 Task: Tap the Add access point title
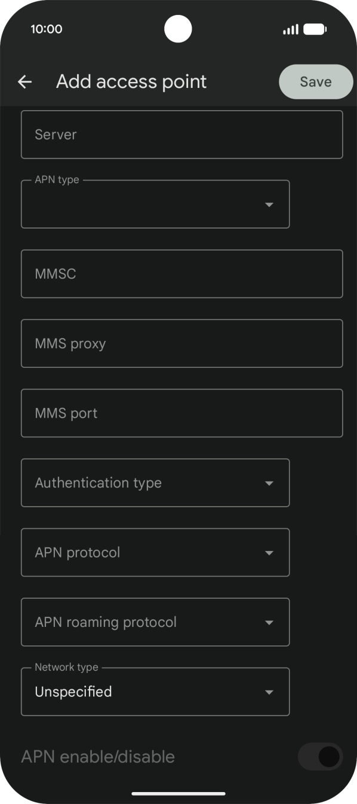pos(131,81)
